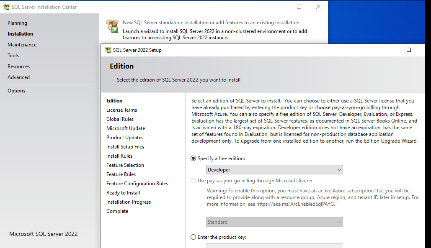
Task: Select the pay-as-you-go Azure billing radio button
Action: pos(193,181)
